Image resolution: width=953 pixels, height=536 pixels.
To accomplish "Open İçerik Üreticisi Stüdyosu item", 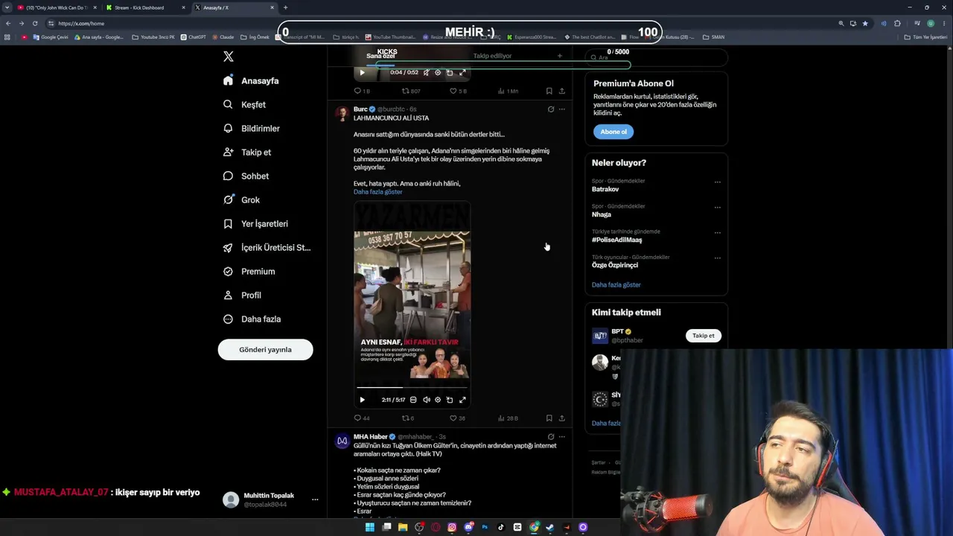I will point(267,247).
